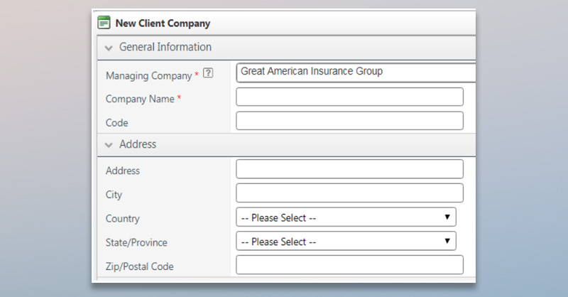Click the Address section header label
The width and height of the screenshot is (568, 297).
click(x=138, y=144)
